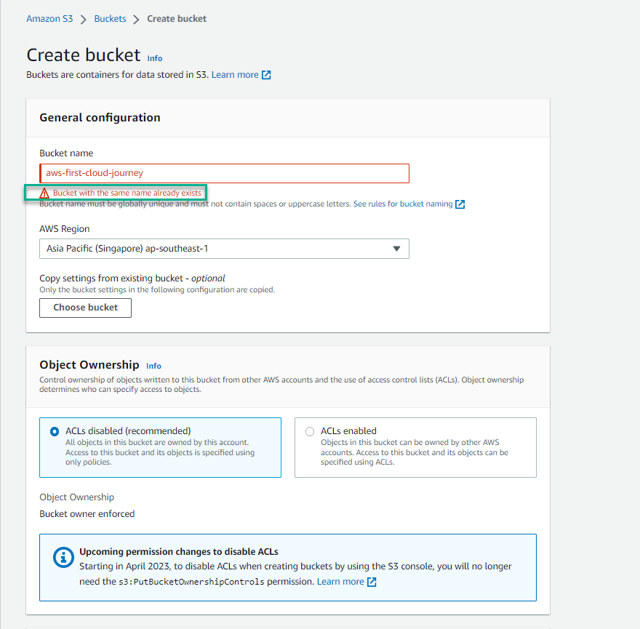Viewport: 640px width, 629px height.
Task: Open Learn more link in the ACL permission banner
Action: 341,581
